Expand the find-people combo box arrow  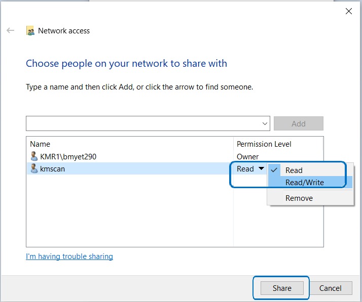click(265, 123)
